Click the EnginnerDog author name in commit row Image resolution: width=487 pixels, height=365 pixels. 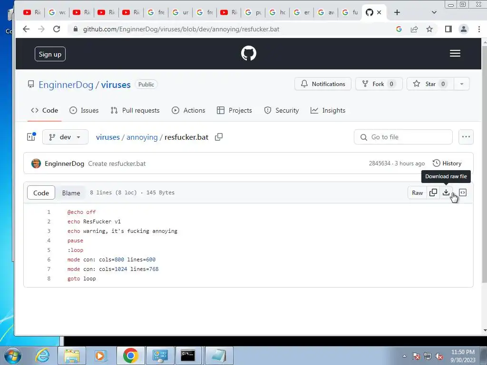[64, 163]
